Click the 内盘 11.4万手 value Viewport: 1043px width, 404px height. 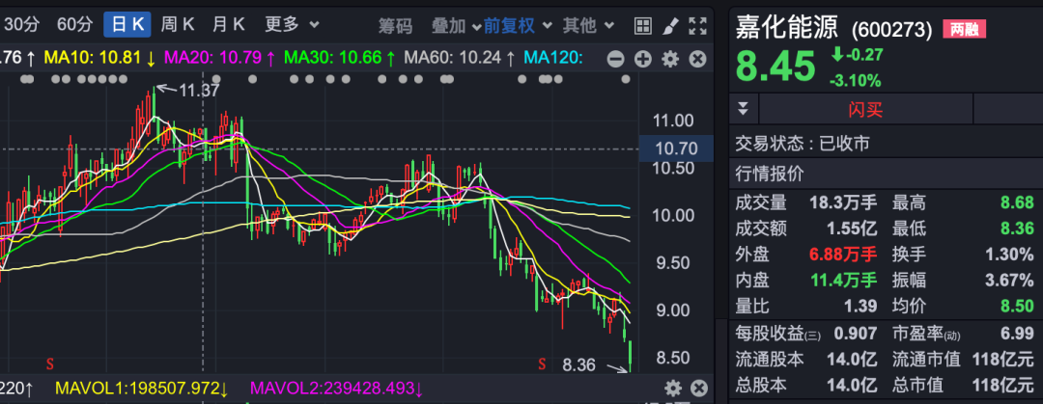click(x=843, y=280)
